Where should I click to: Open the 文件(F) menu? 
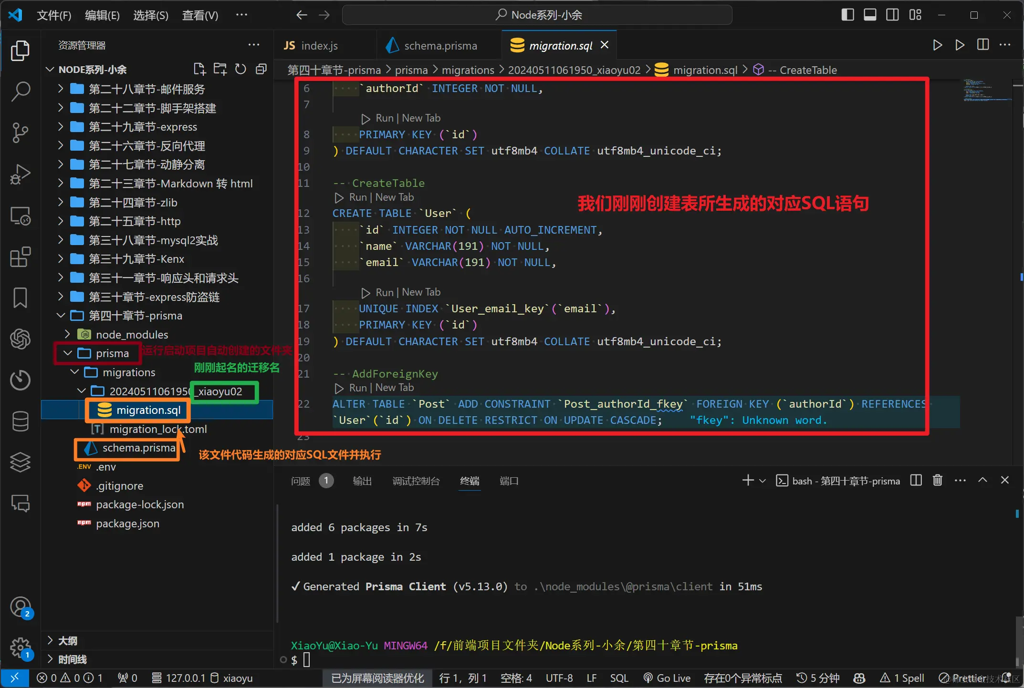[54, 15]
